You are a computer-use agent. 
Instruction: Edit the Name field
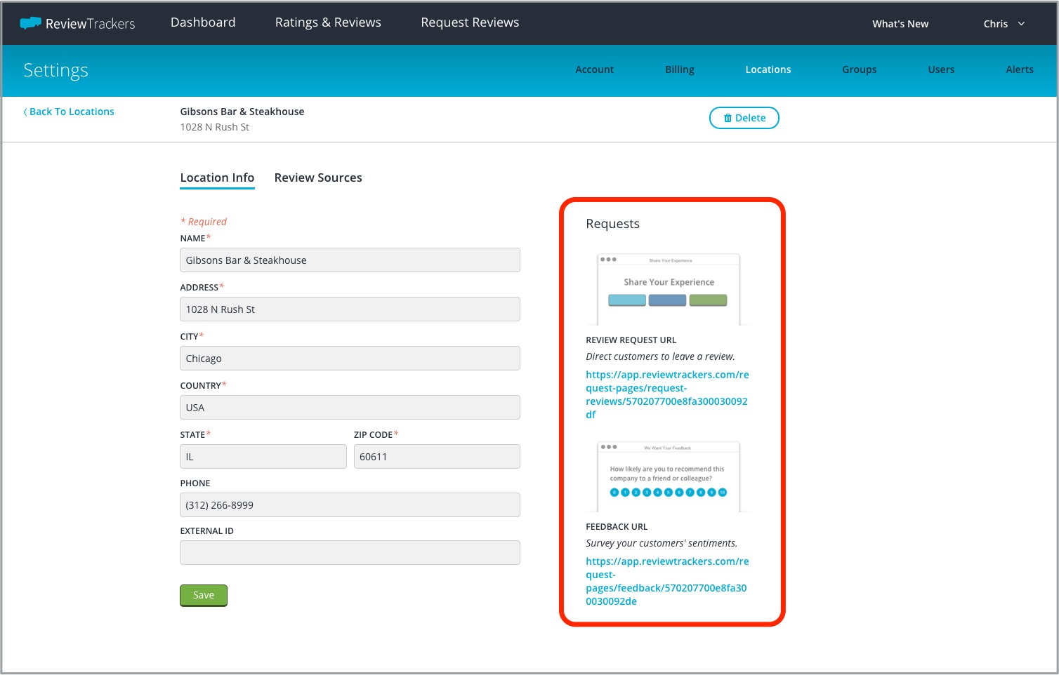pos(350,260)
